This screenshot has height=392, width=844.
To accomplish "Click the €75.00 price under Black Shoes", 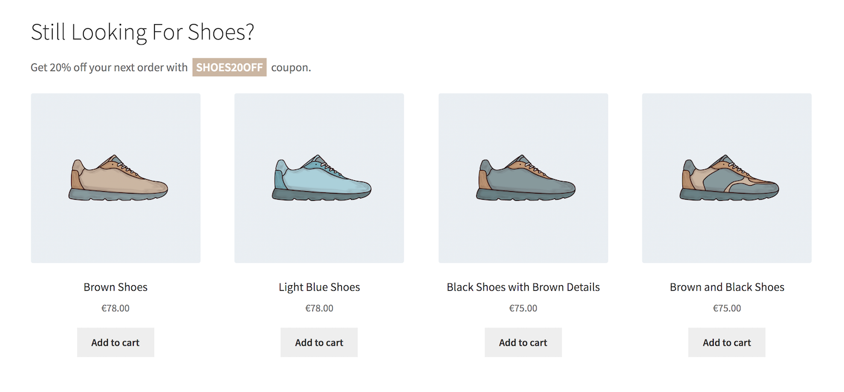I will pos(523,308).
